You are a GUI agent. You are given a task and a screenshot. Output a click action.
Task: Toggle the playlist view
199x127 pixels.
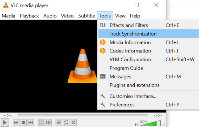pos(59,122)
